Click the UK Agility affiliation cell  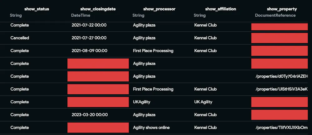[x=203, y=102]
